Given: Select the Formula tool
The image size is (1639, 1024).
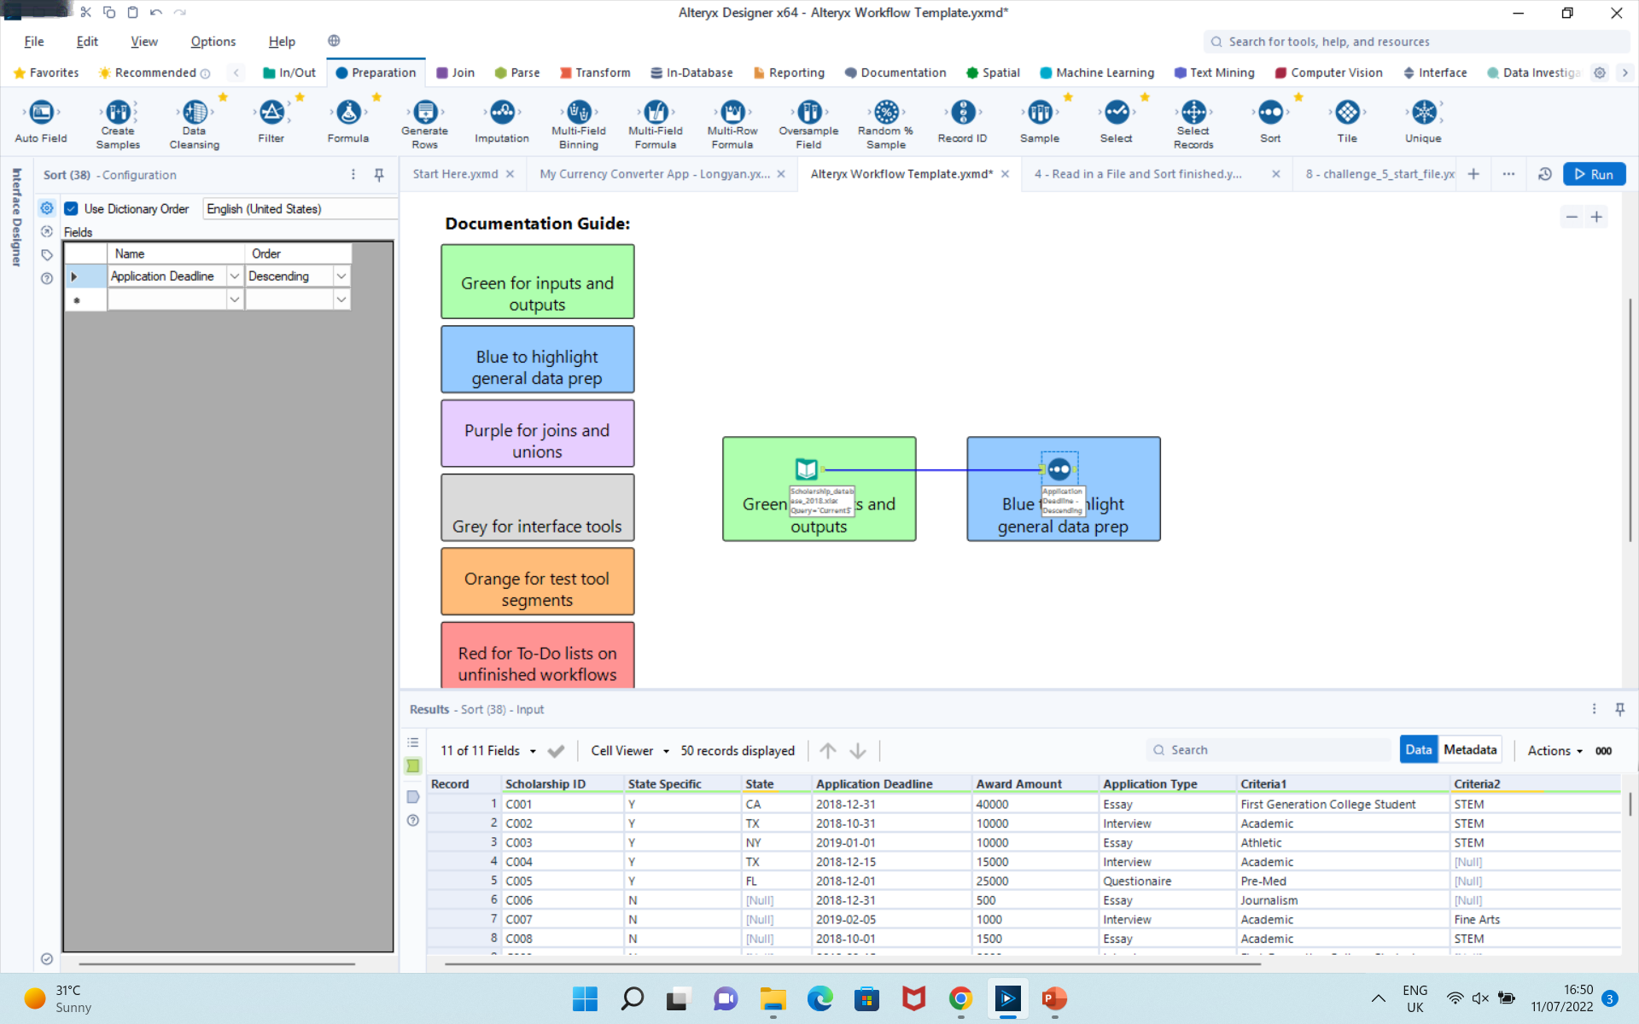Looking at the screenshot, I should coord(348,122).
